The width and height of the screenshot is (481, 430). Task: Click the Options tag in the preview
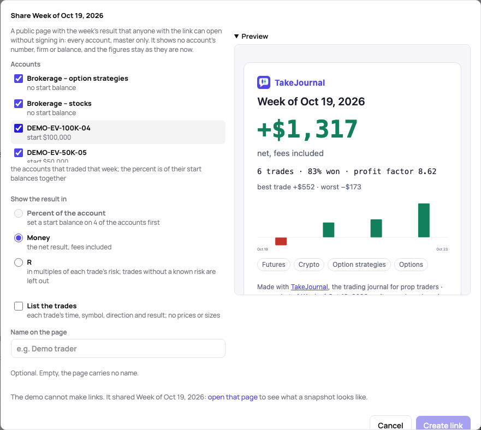click(x=411, y=265)
